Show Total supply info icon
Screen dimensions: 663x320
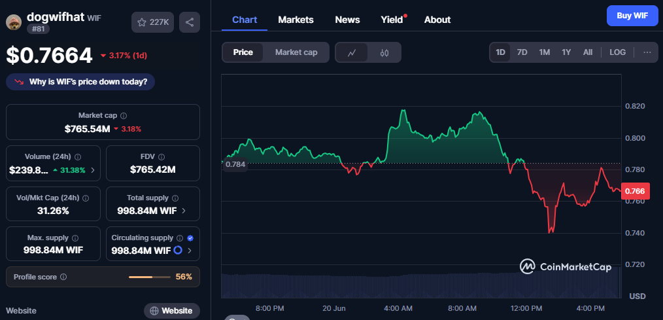[175, 198]
